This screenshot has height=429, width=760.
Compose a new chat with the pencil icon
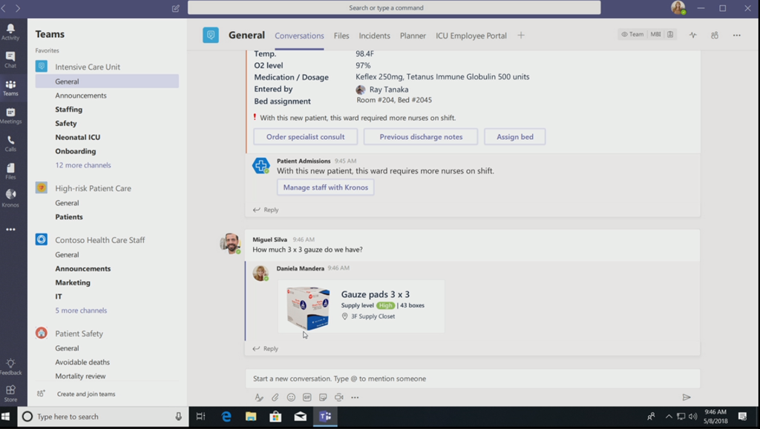click(176, 8)
